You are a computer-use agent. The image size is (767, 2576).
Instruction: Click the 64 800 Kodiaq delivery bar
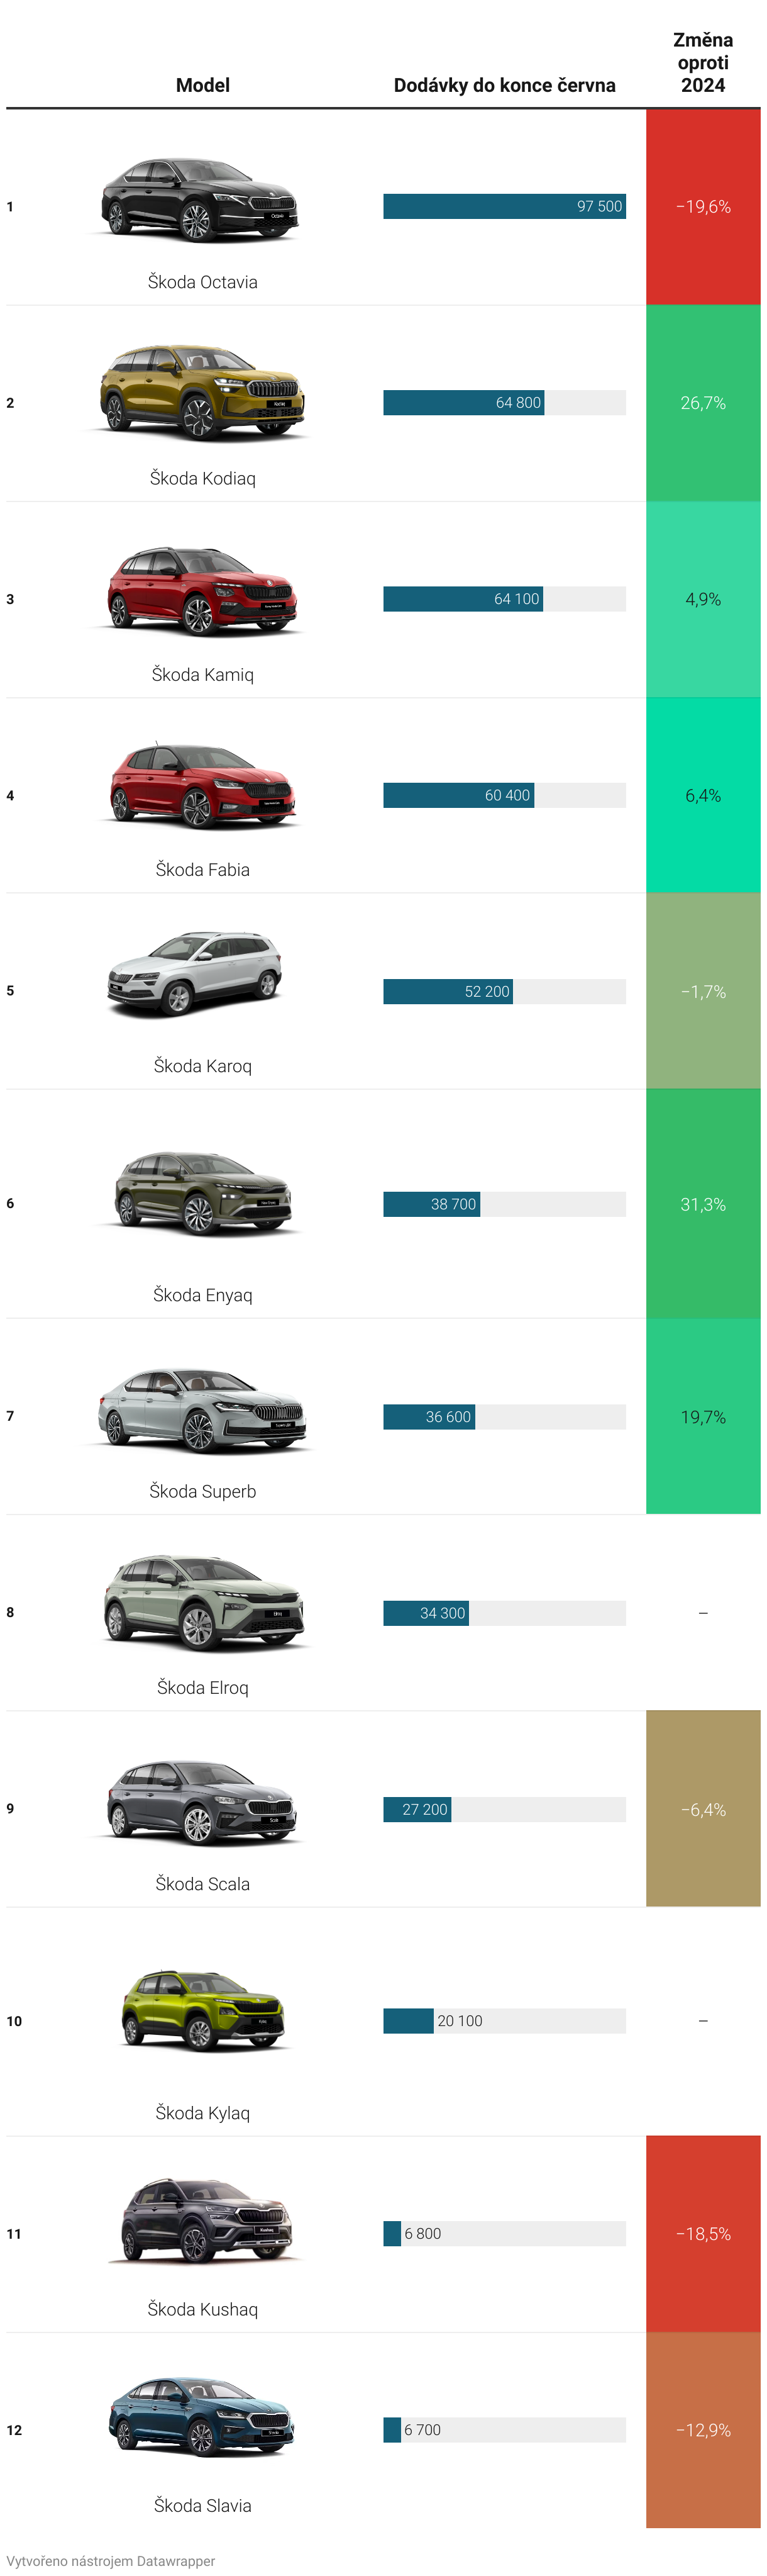tap(463, 402)
